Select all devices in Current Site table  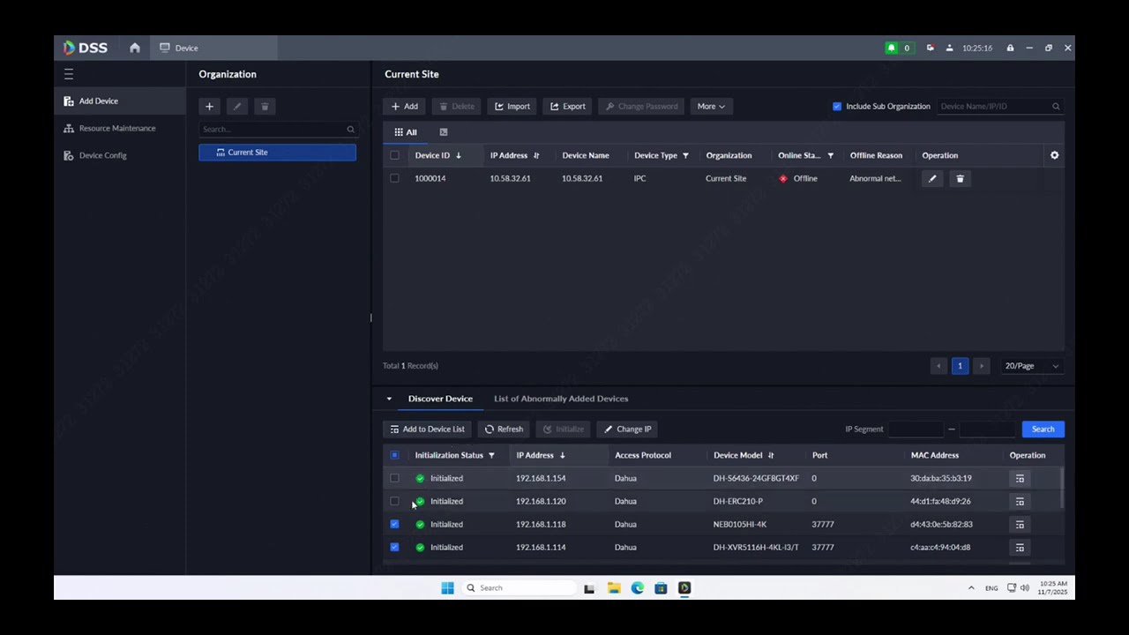[394, 155]
